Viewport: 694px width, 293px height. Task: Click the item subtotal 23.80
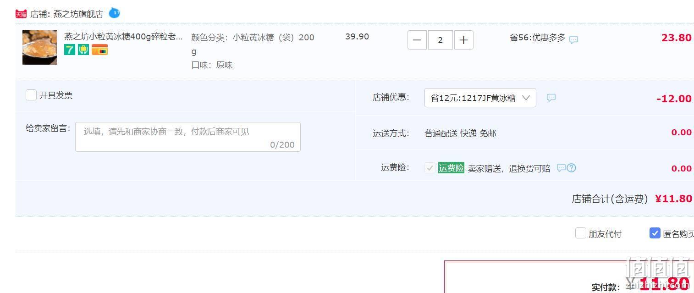tap(676, 38)
